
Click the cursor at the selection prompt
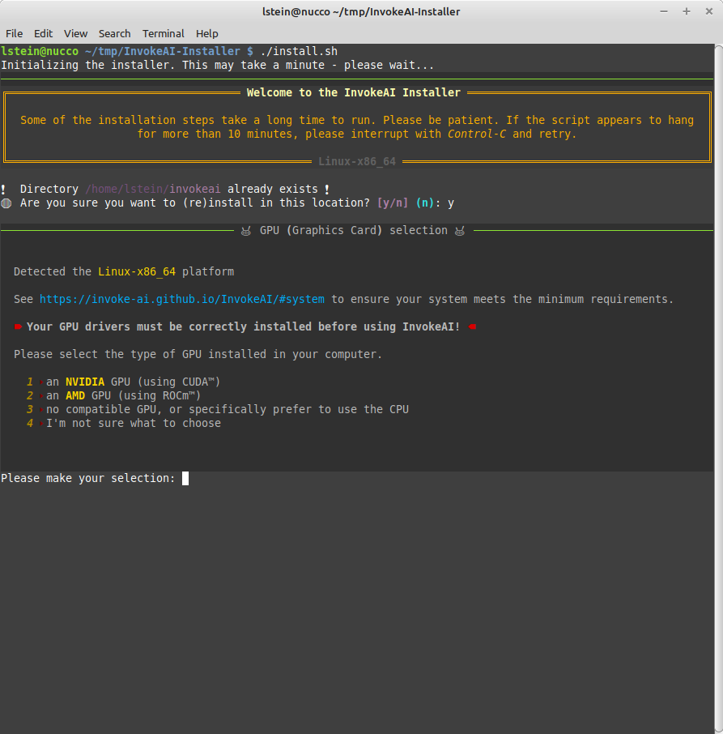pyautogui.click(x=185, y=479)
